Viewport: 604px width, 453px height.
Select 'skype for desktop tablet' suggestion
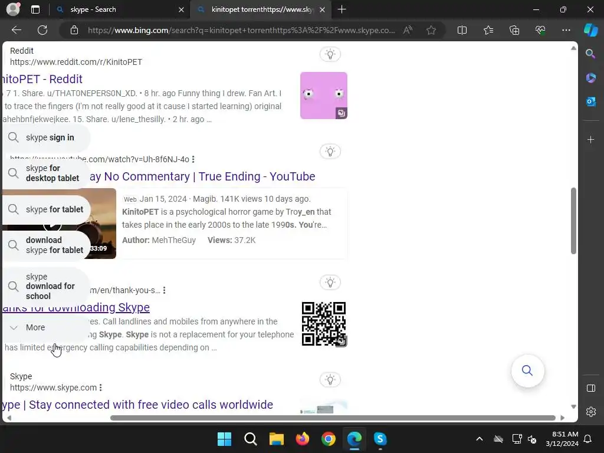point(46,173)
